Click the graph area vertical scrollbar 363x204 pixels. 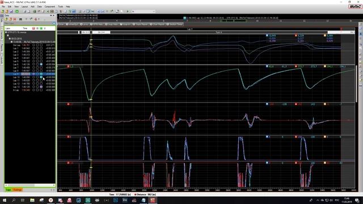(357, 83)
